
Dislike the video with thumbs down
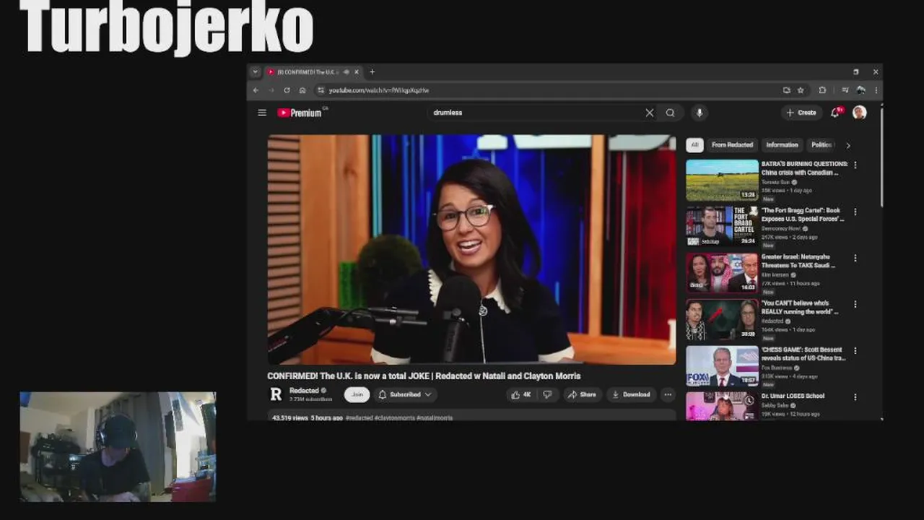547,395
